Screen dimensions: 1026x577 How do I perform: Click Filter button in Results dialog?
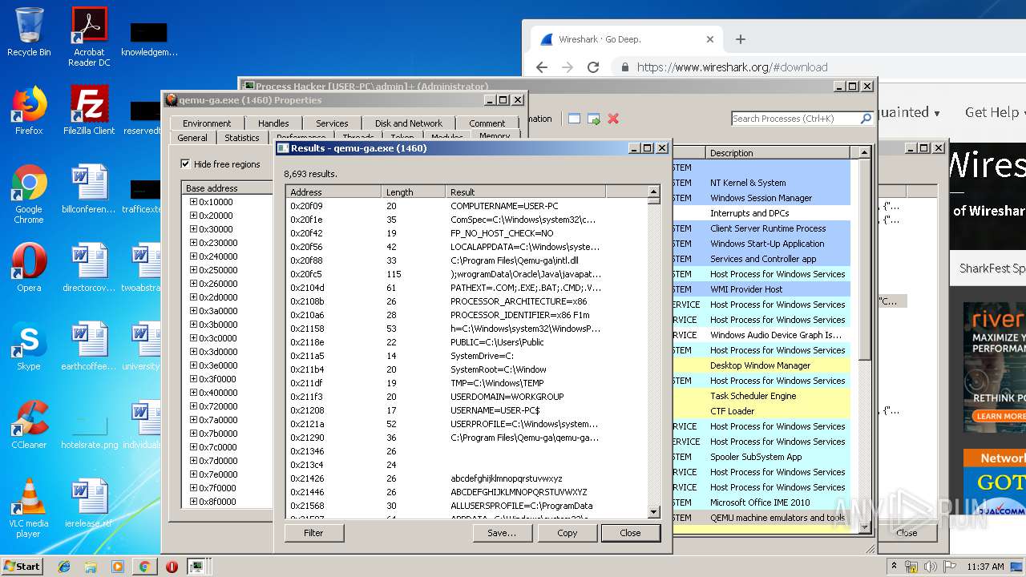click(x=313, y=533)
